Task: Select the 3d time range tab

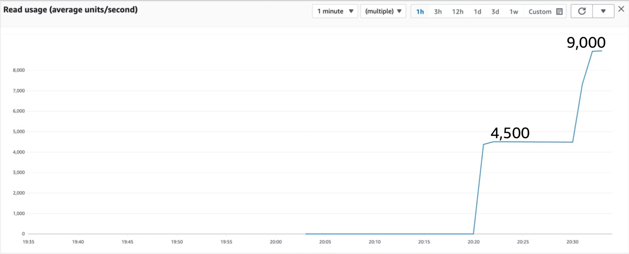Action: (x=495, y=11)
